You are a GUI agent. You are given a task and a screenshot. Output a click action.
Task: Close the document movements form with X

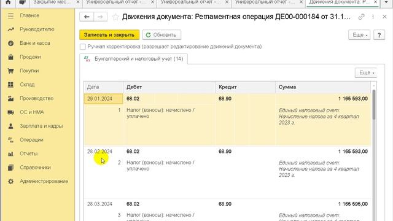pos(385,17)
